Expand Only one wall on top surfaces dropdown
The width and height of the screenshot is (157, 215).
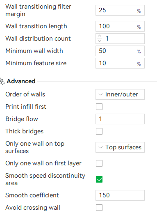coord(120,147)
